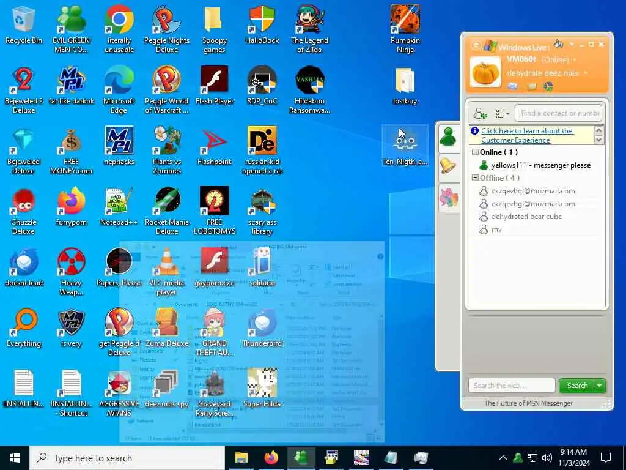
Task: Open the Customer Experience link
Action: [527, 135]
